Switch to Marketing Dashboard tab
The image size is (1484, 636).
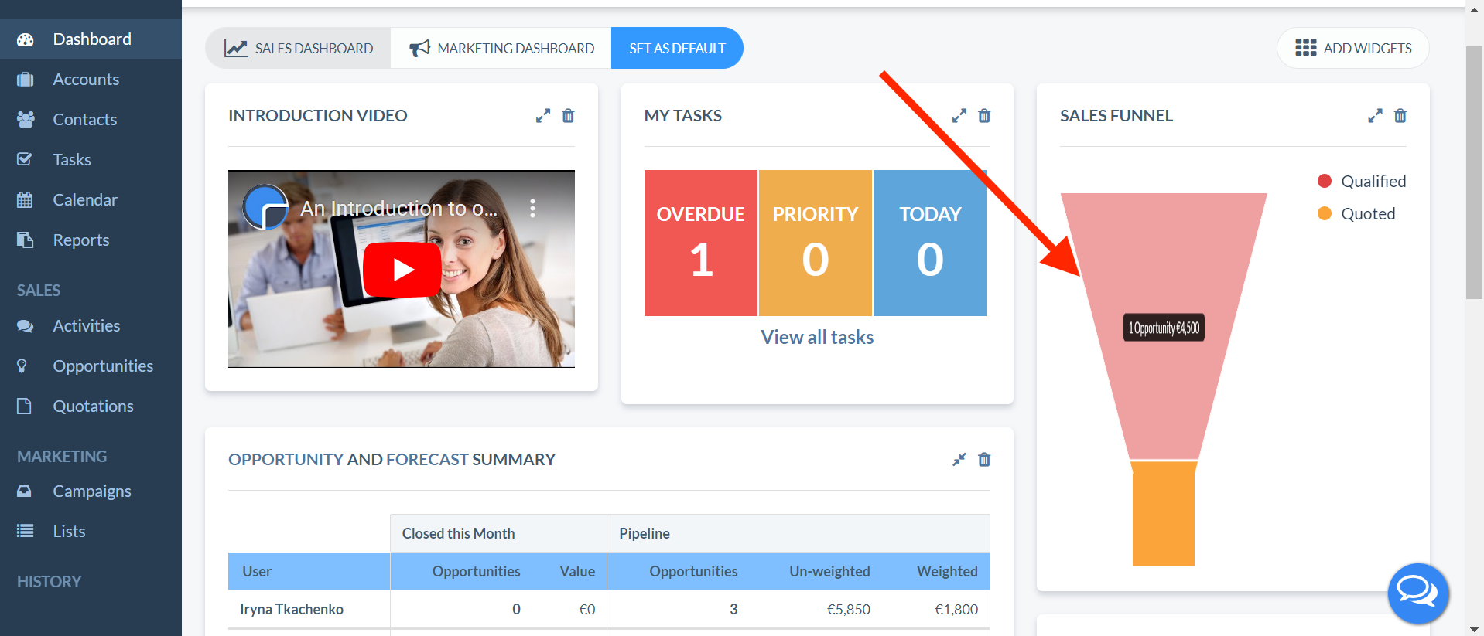pyautogui.click(x=501, y=48)
